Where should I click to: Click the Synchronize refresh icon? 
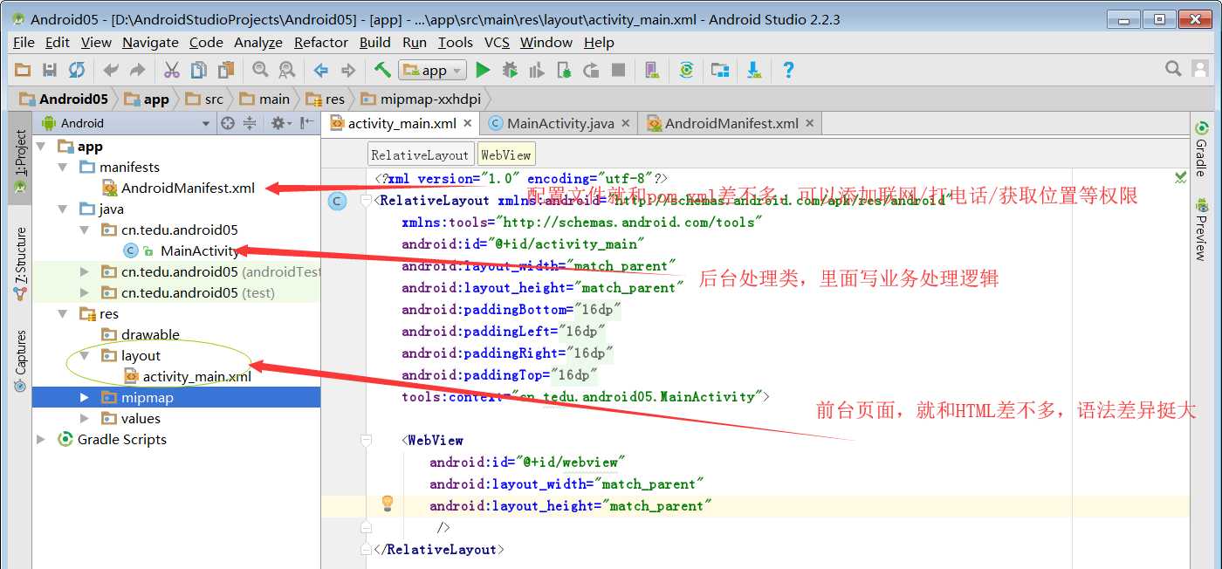point(77,70)
